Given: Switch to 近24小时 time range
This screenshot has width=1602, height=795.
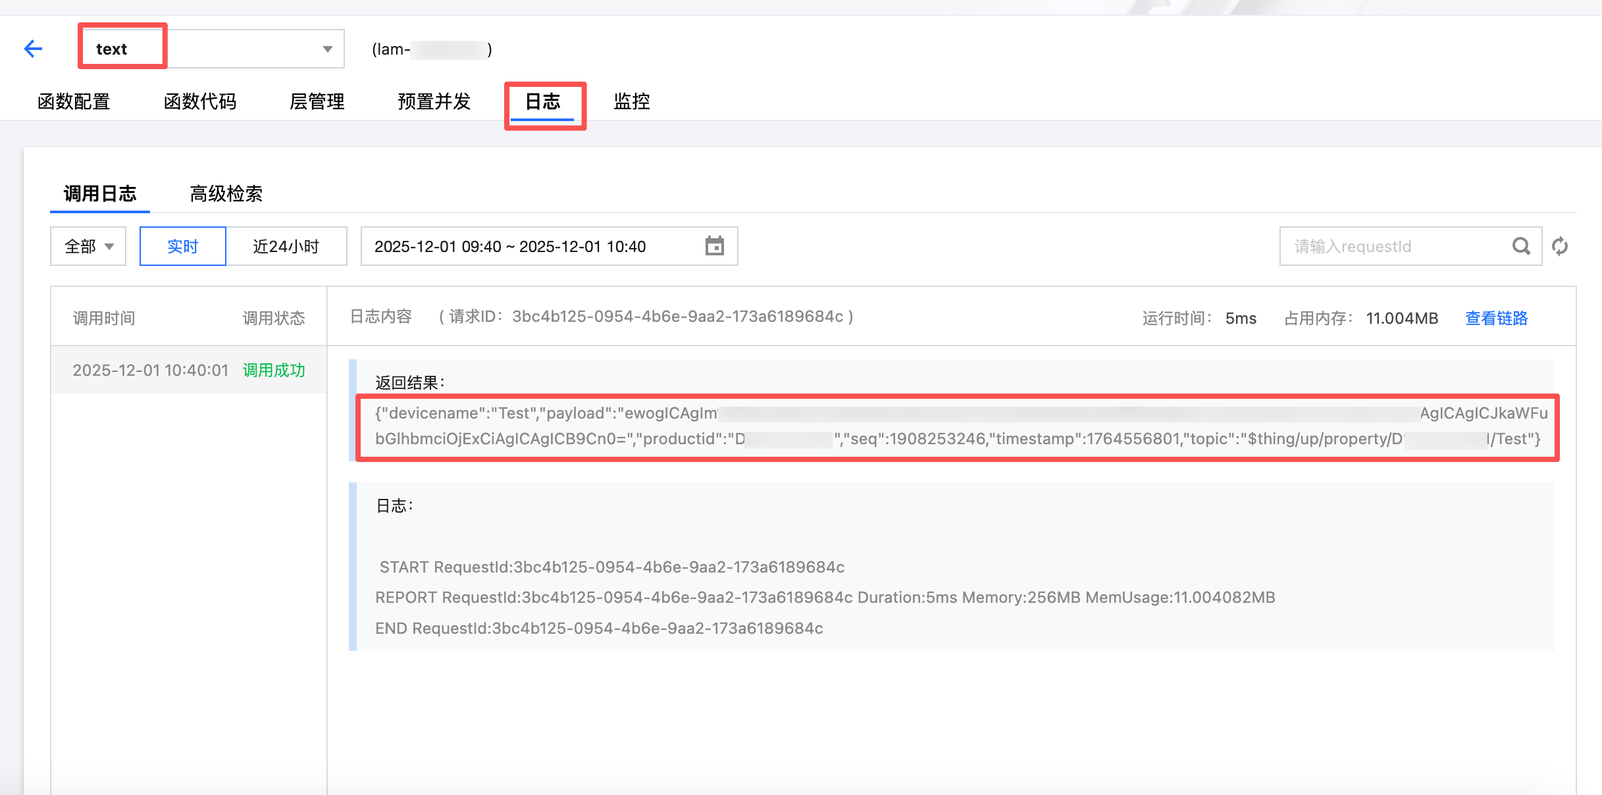Looking at the screenshot, I should coord(286,246).
